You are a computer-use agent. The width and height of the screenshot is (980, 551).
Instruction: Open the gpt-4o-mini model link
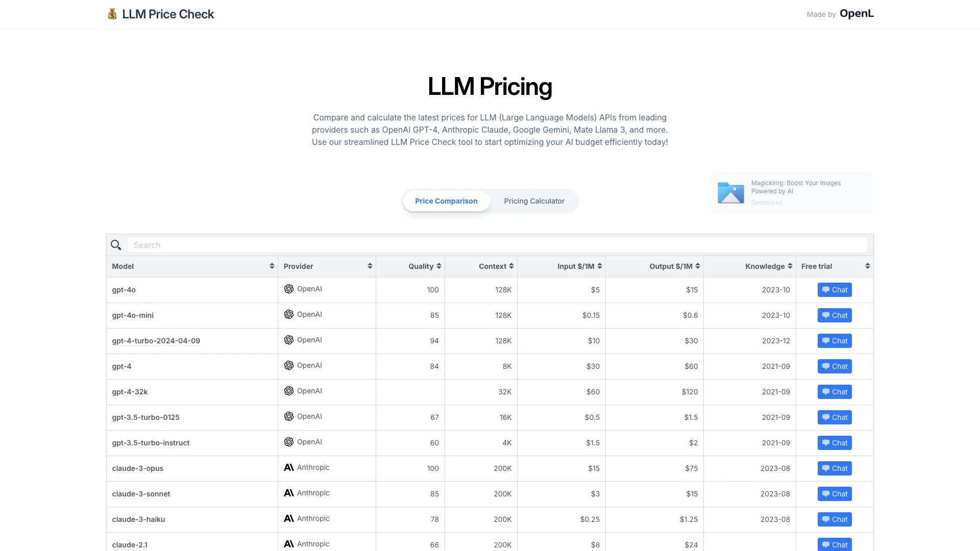pyautogui.click(x=133, y=315)
